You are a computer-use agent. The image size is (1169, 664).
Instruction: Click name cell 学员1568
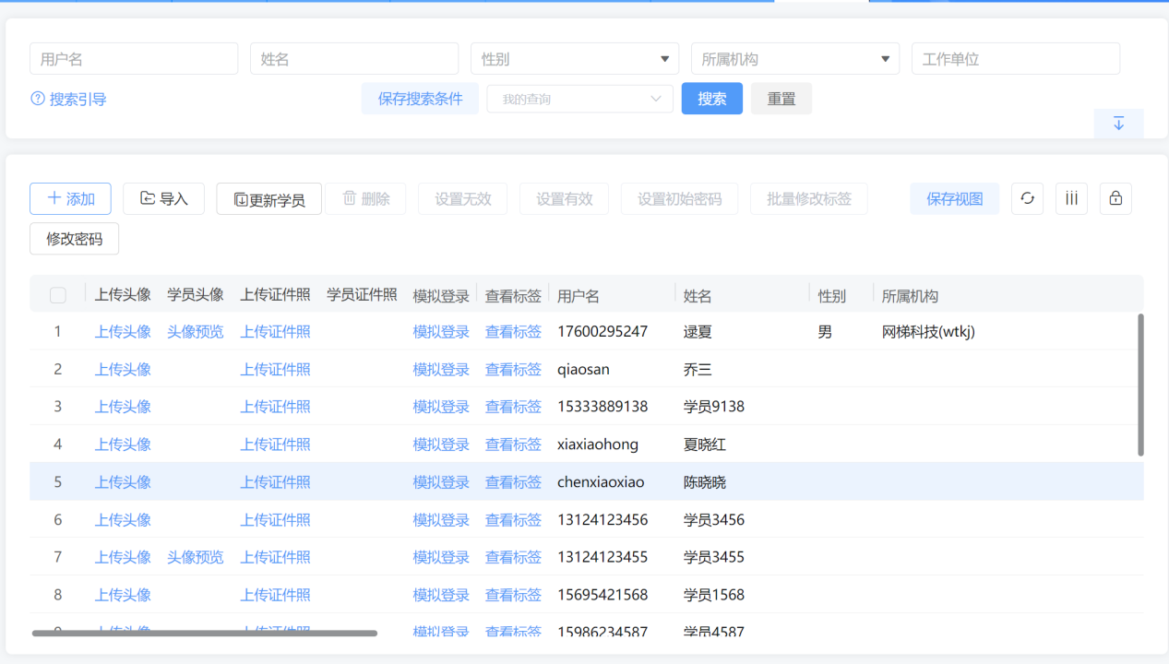[x=714, y=595]
